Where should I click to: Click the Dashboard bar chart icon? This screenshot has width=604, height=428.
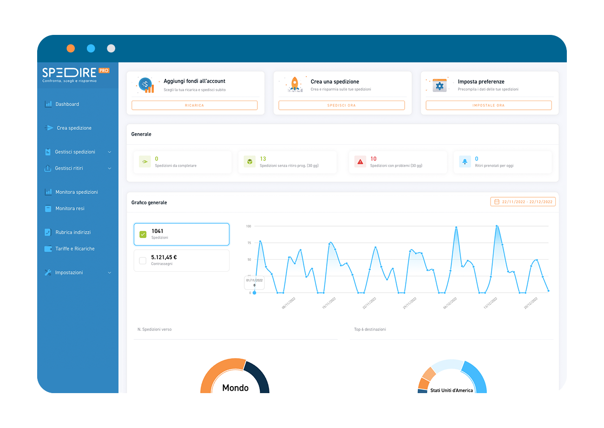[x=48, y=104]
